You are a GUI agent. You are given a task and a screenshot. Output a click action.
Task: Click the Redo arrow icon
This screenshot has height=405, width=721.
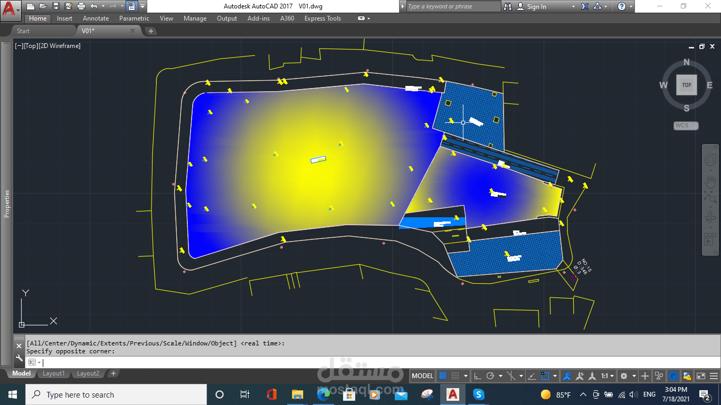click(112, 6)
